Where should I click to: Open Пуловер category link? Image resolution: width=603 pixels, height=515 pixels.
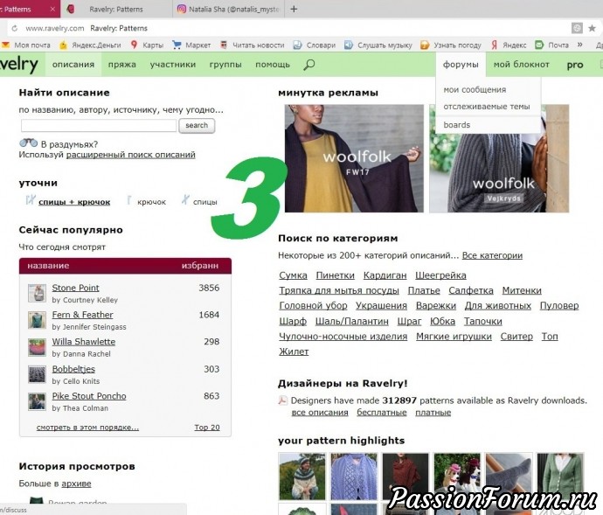point(559,306)
